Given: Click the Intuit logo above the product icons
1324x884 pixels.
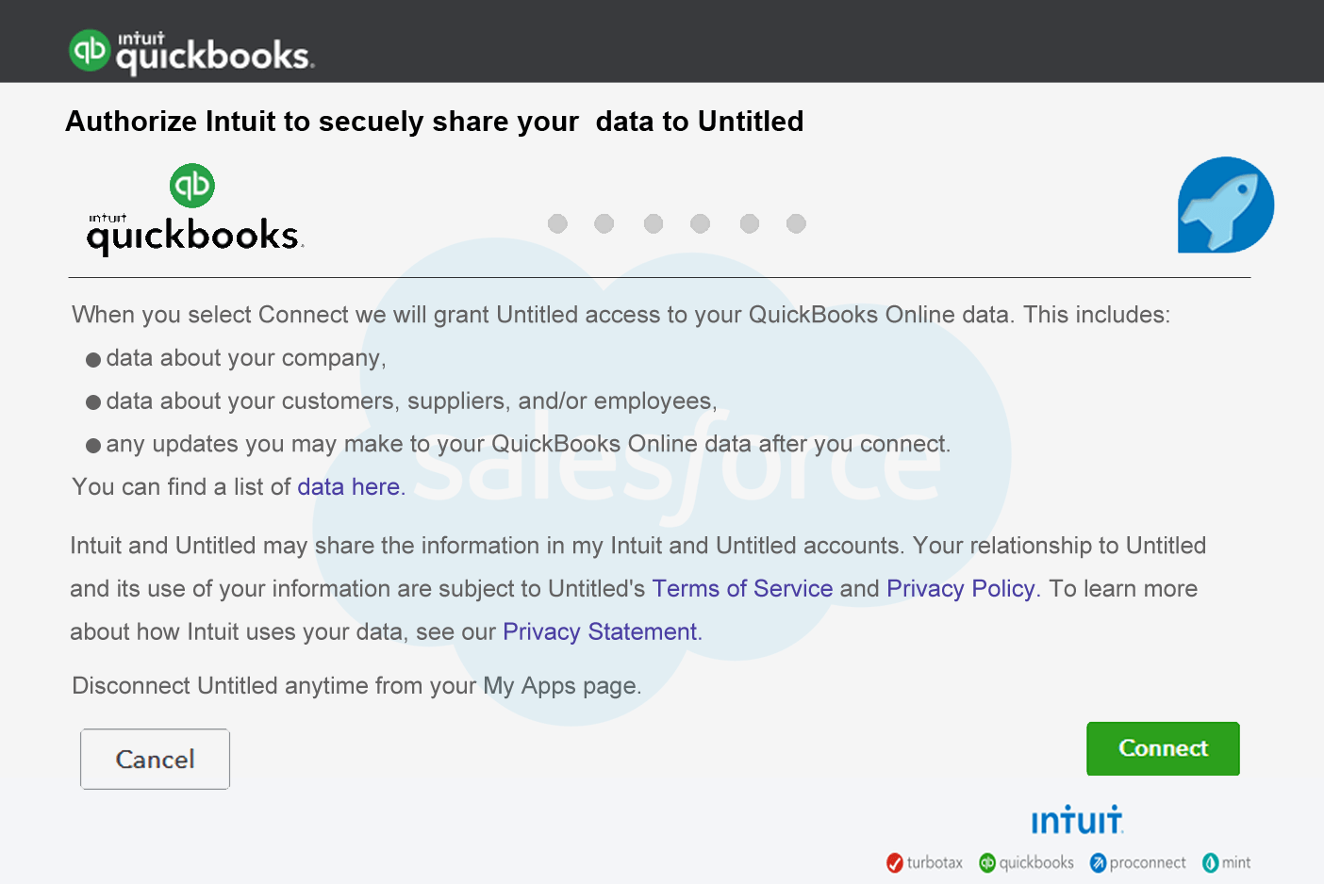Looking at the screenshot, I should [x=1077, y=819].
